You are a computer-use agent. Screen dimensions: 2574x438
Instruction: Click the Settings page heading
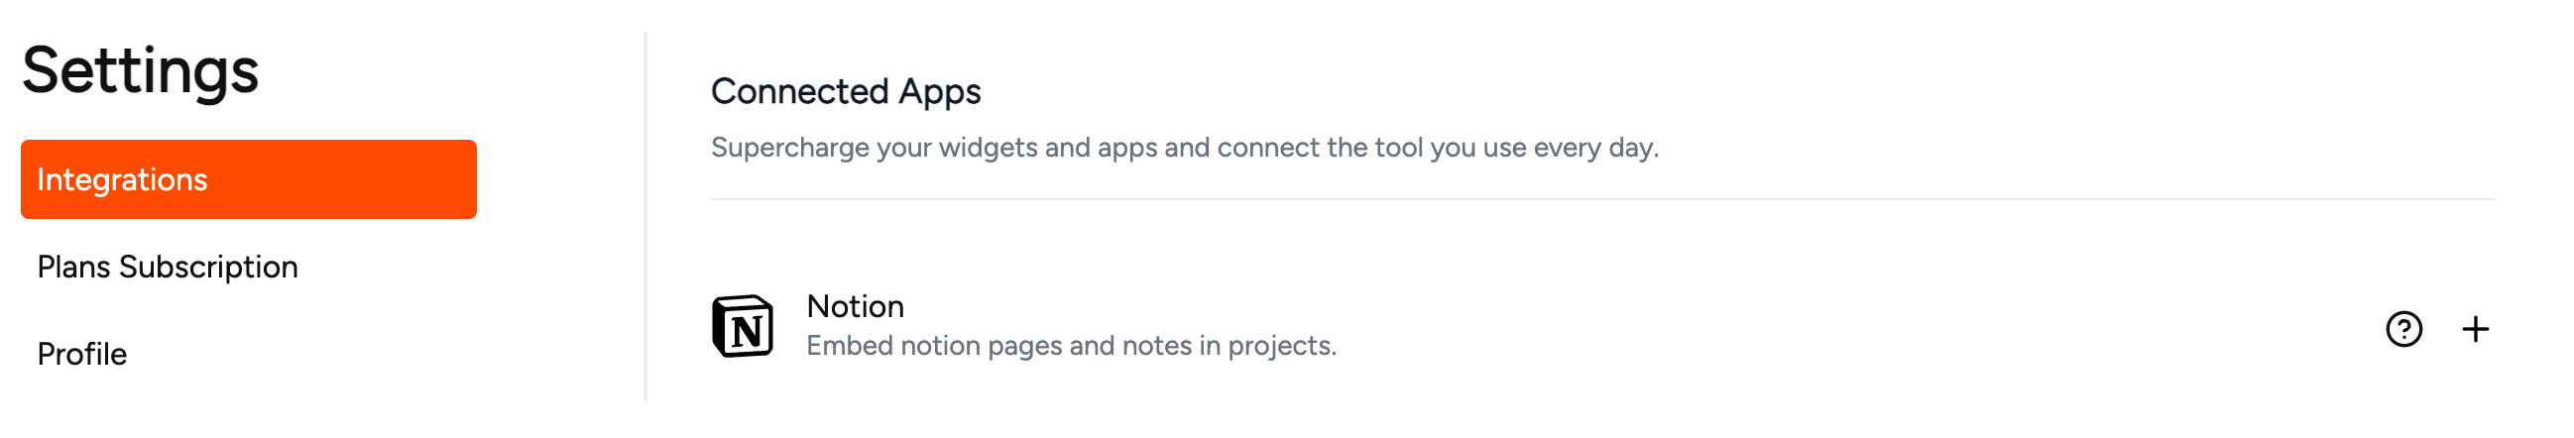tap(140, 71)
